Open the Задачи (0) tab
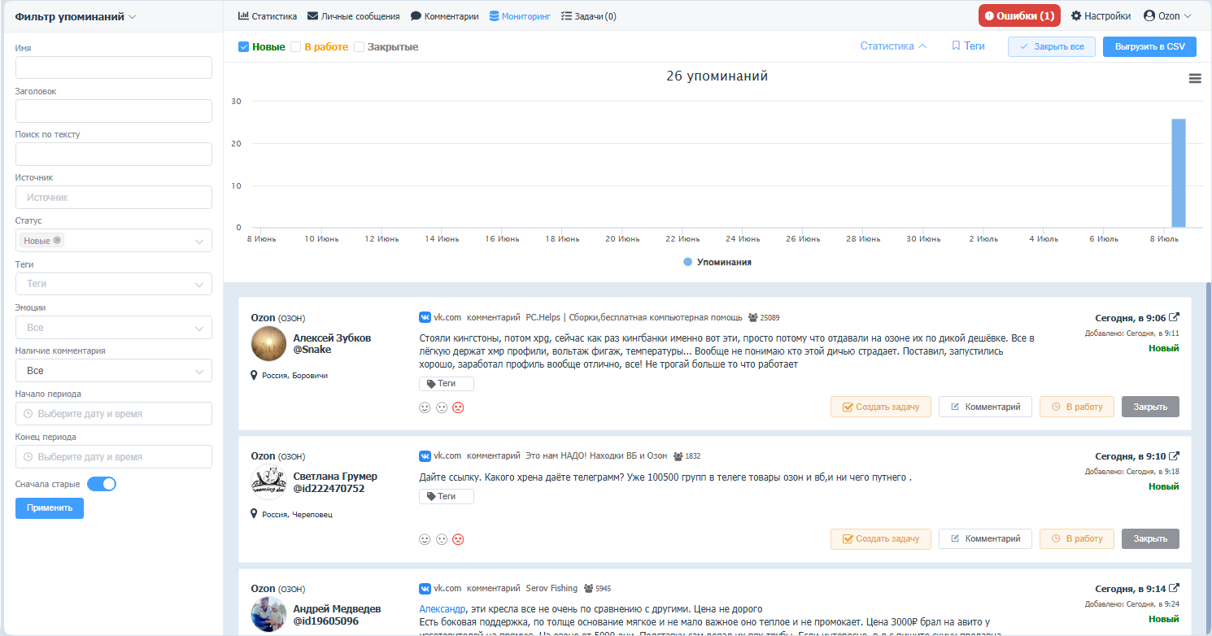The width and height of the screenshot is (1212, 636). pos(589,15)
